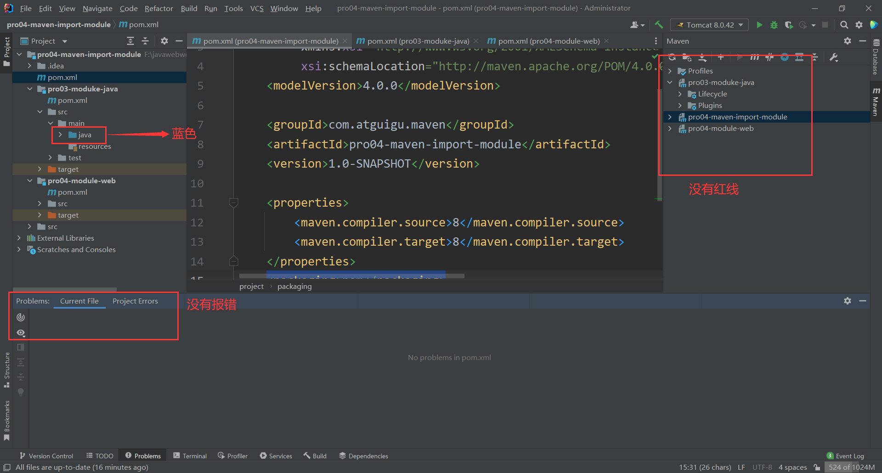Open Tomcat 8.0.42 run configuration dropdown

(709, 25)
